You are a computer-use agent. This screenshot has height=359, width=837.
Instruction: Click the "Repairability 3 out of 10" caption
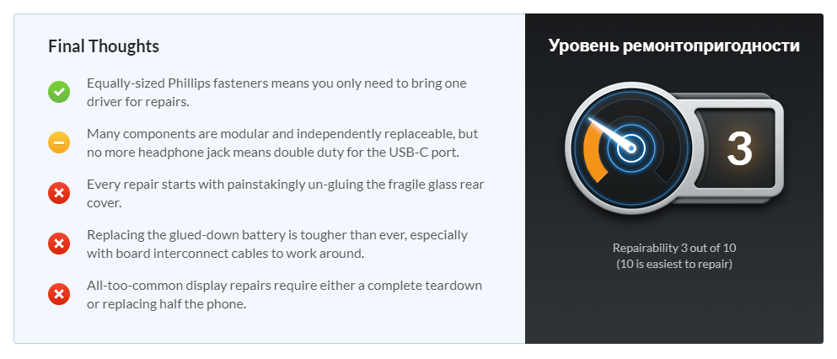pos(674,248)
